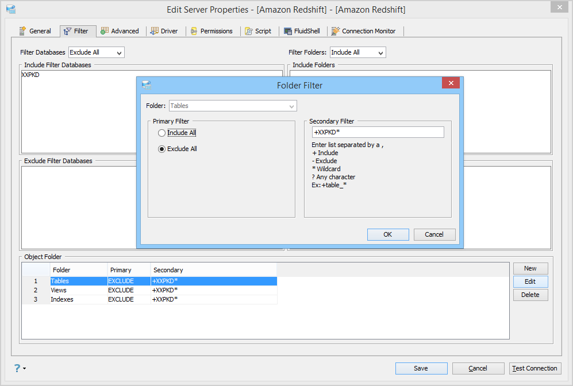Expand the help menu arrow
Viewport: 573px width, 386px height.
[x=25, y=368]
